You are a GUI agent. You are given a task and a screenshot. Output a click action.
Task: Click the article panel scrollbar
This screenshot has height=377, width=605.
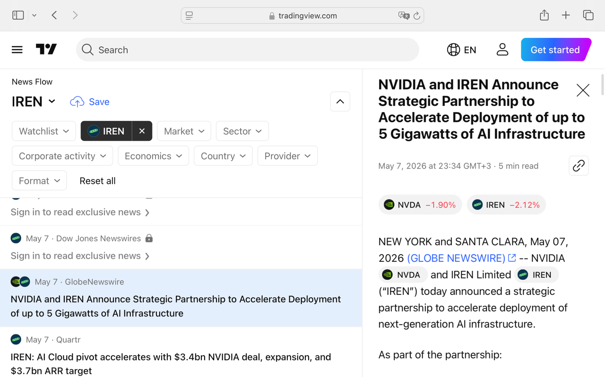(x=602, y=85)
